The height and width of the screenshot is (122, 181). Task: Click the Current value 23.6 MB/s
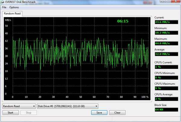pos(166,22)
